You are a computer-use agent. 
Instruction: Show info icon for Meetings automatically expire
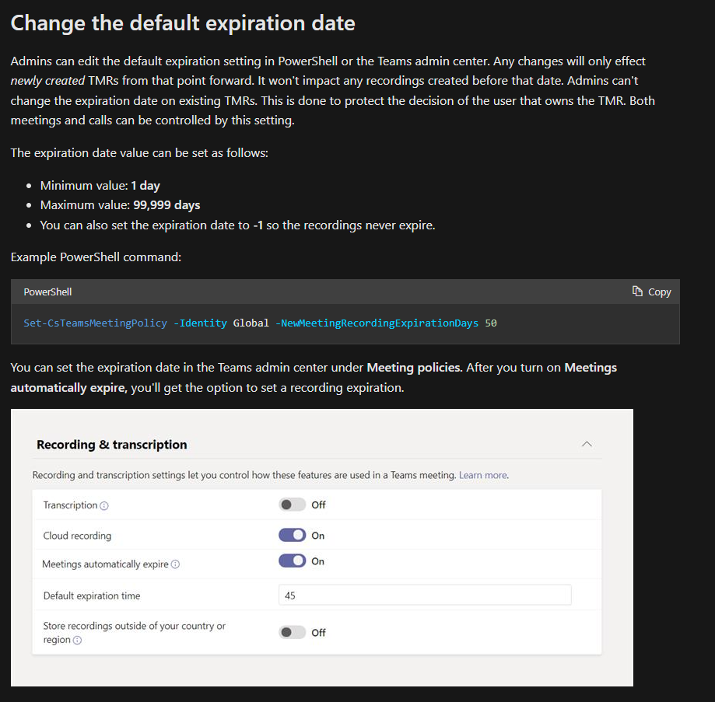(x=175, y=564)
